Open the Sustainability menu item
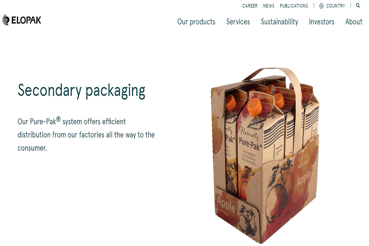The height and width of the screenshot is (246, 369). click(280, 22)
